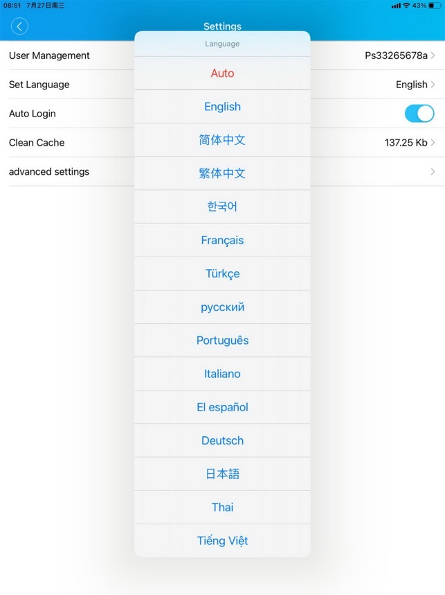Select Italiano language option

(x=222, y=374)
